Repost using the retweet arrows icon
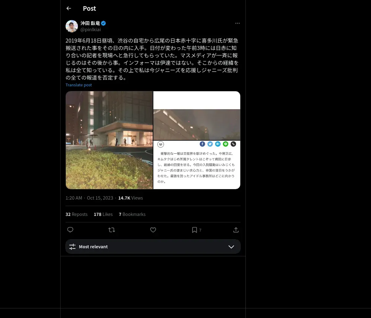Image resolution: width=371 pixels, height=318 pixels. click(112, 230)
